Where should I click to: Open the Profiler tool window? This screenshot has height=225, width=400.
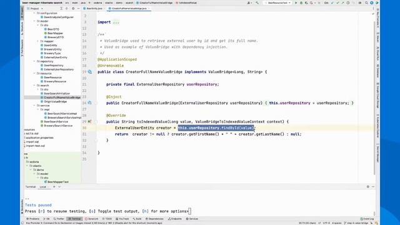59,219
